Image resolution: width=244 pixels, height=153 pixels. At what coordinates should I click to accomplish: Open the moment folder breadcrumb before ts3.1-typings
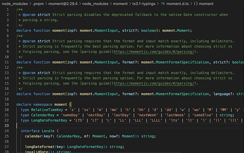pyautogui.click(x=120, y=3)
